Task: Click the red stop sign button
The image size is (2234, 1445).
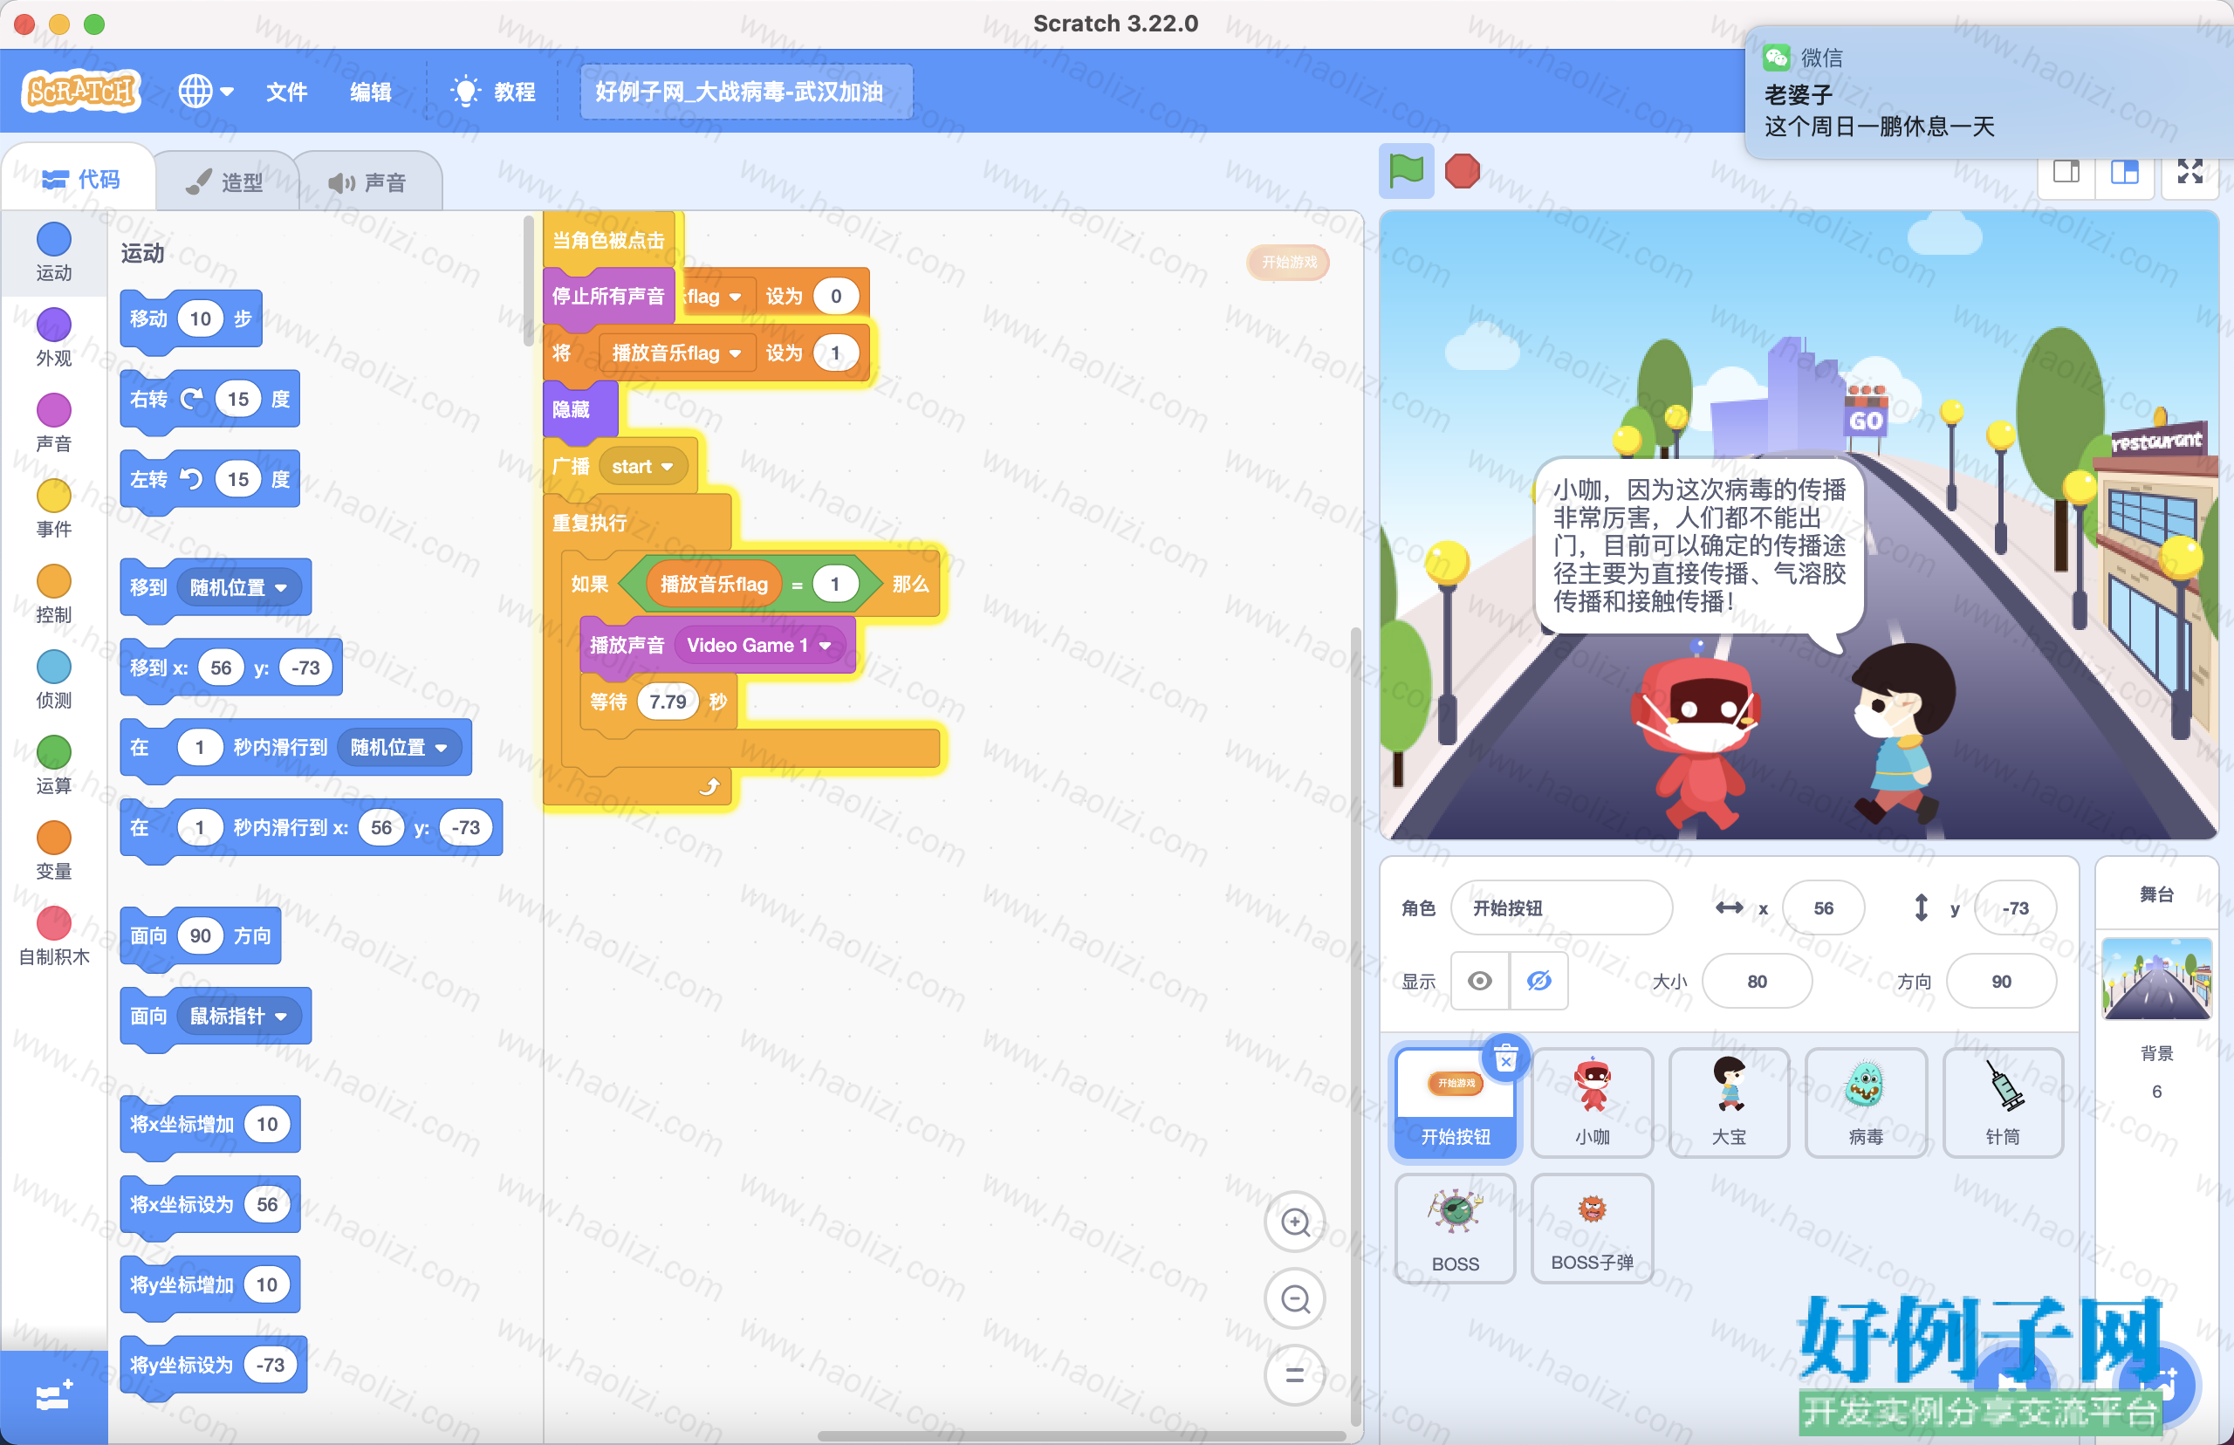Action: pos(1462,172)
